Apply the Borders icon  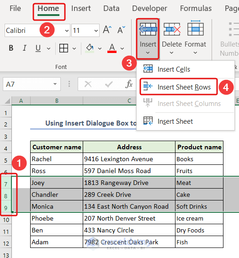(64, 48)
